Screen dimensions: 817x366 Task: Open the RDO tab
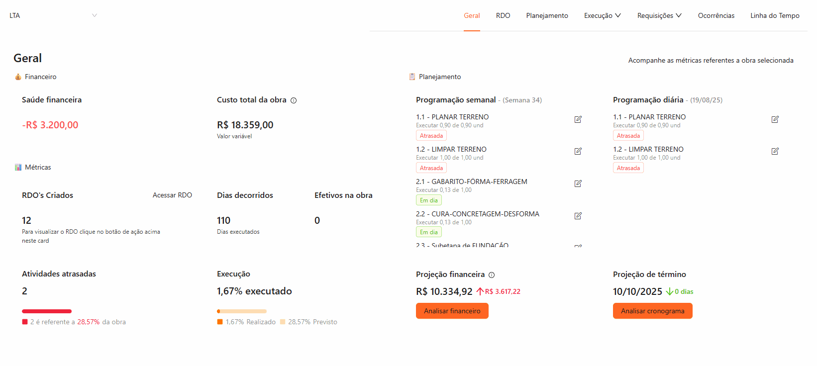[503, 15]
